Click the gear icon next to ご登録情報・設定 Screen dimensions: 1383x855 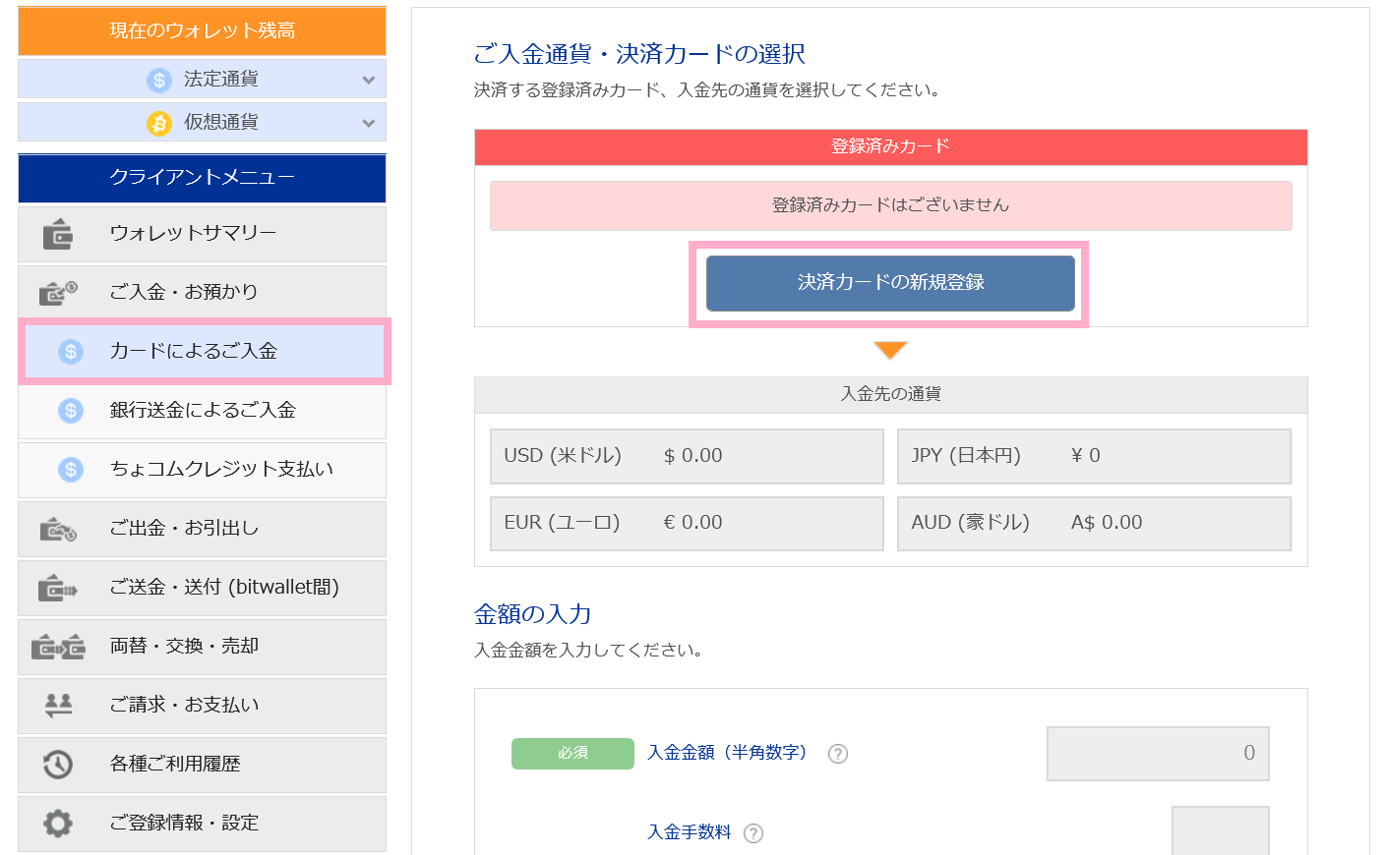[58, 823]
